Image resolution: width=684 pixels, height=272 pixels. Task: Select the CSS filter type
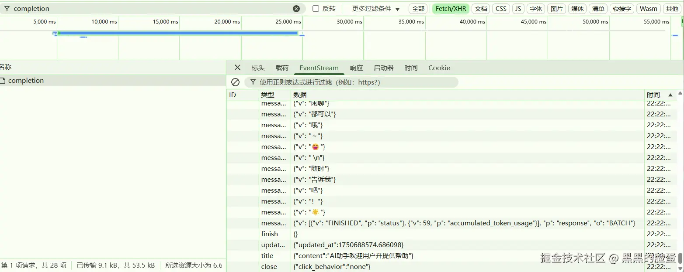click(x=501, y=9)
